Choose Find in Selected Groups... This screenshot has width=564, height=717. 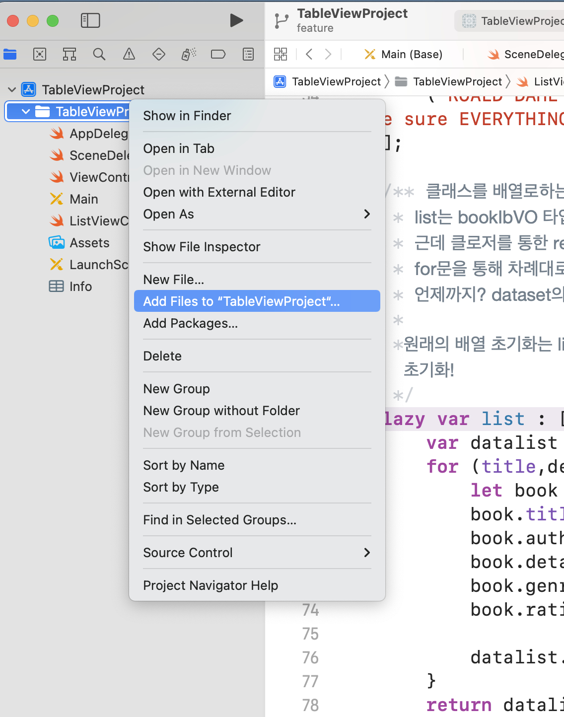click(257, 520)
